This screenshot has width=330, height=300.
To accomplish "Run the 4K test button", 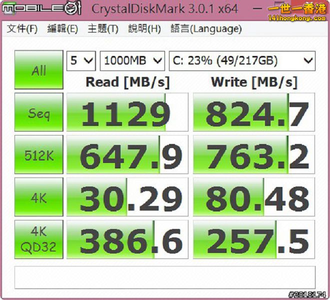I will coord(38,197).
